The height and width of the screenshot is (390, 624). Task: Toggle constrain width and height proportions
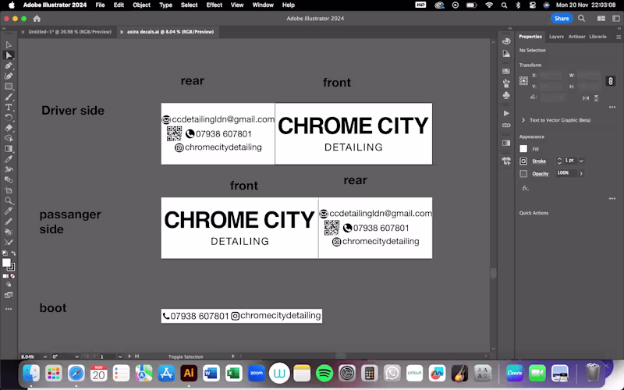pos(611,81)
